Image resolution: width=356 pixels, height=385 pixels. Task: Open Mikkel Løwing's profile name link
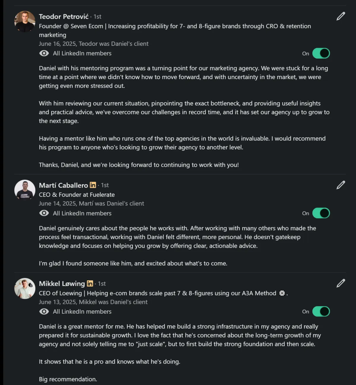pyautogui.click(x=62, y=284)
